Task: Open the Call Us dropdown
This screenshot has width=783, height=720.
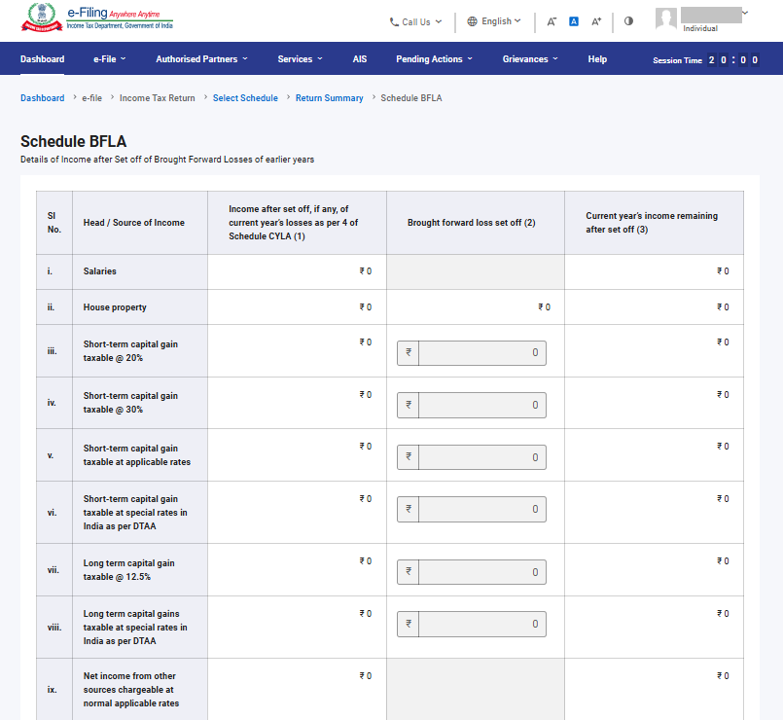Action: pyautogui.click(x=416, y=22)
